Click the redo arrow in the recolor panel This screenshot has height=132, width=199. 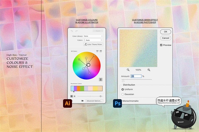tap(76, 31)
